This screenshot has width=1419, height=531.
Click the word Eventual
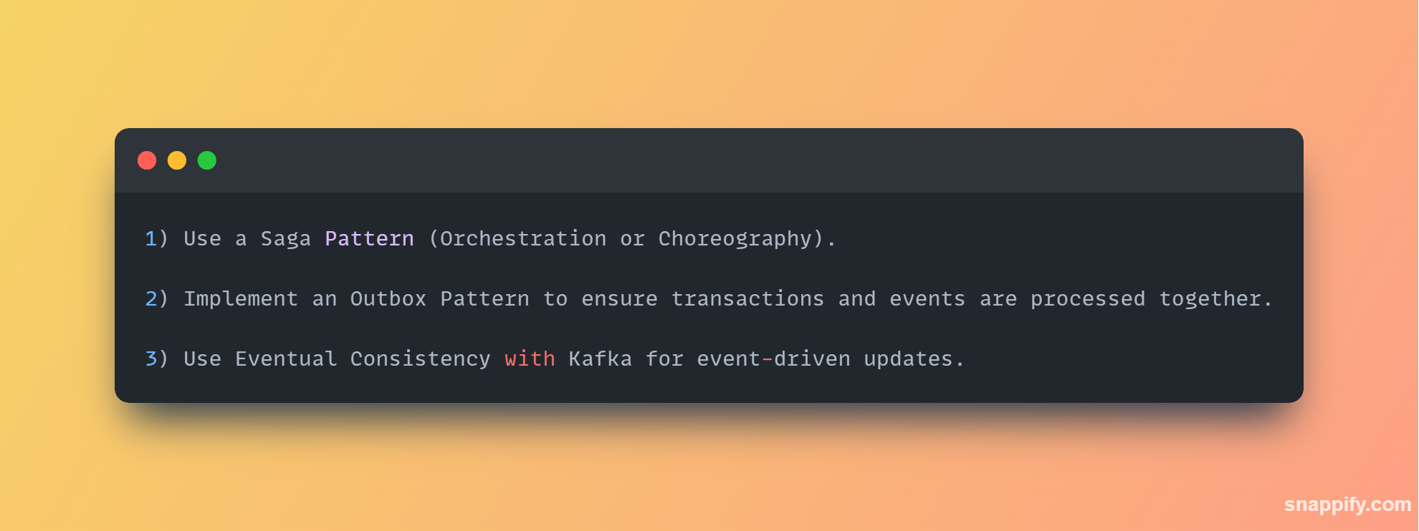pyautogui.click(x=286, y=359)
